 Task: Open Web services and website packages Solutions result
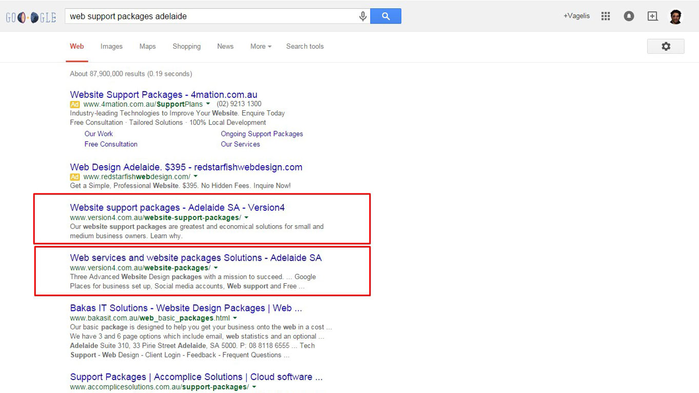click(x=196, y=258)
